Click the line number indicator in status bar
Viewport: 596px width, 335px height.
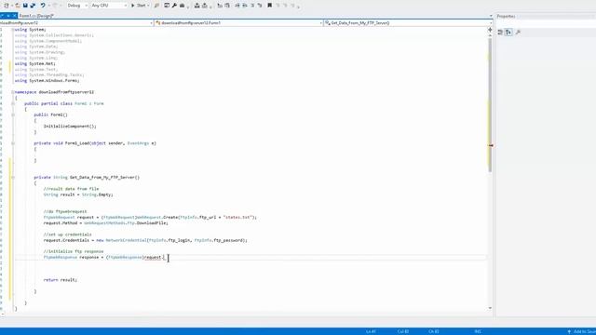click(x=371, y=331)
